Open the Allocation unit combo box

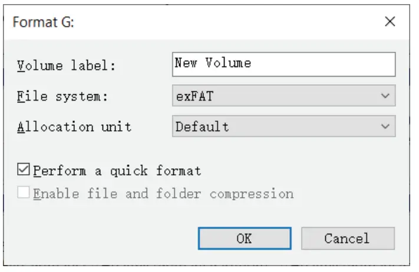tap(283, 127)
